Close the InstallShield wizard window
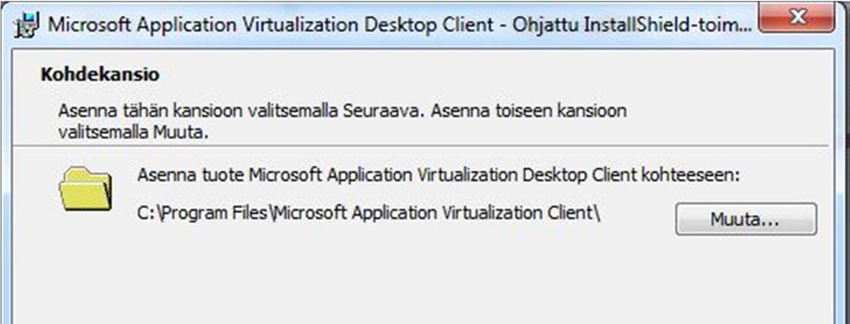Screen dimensions: 850x324 pyautogui.click(x=796, y=18)
